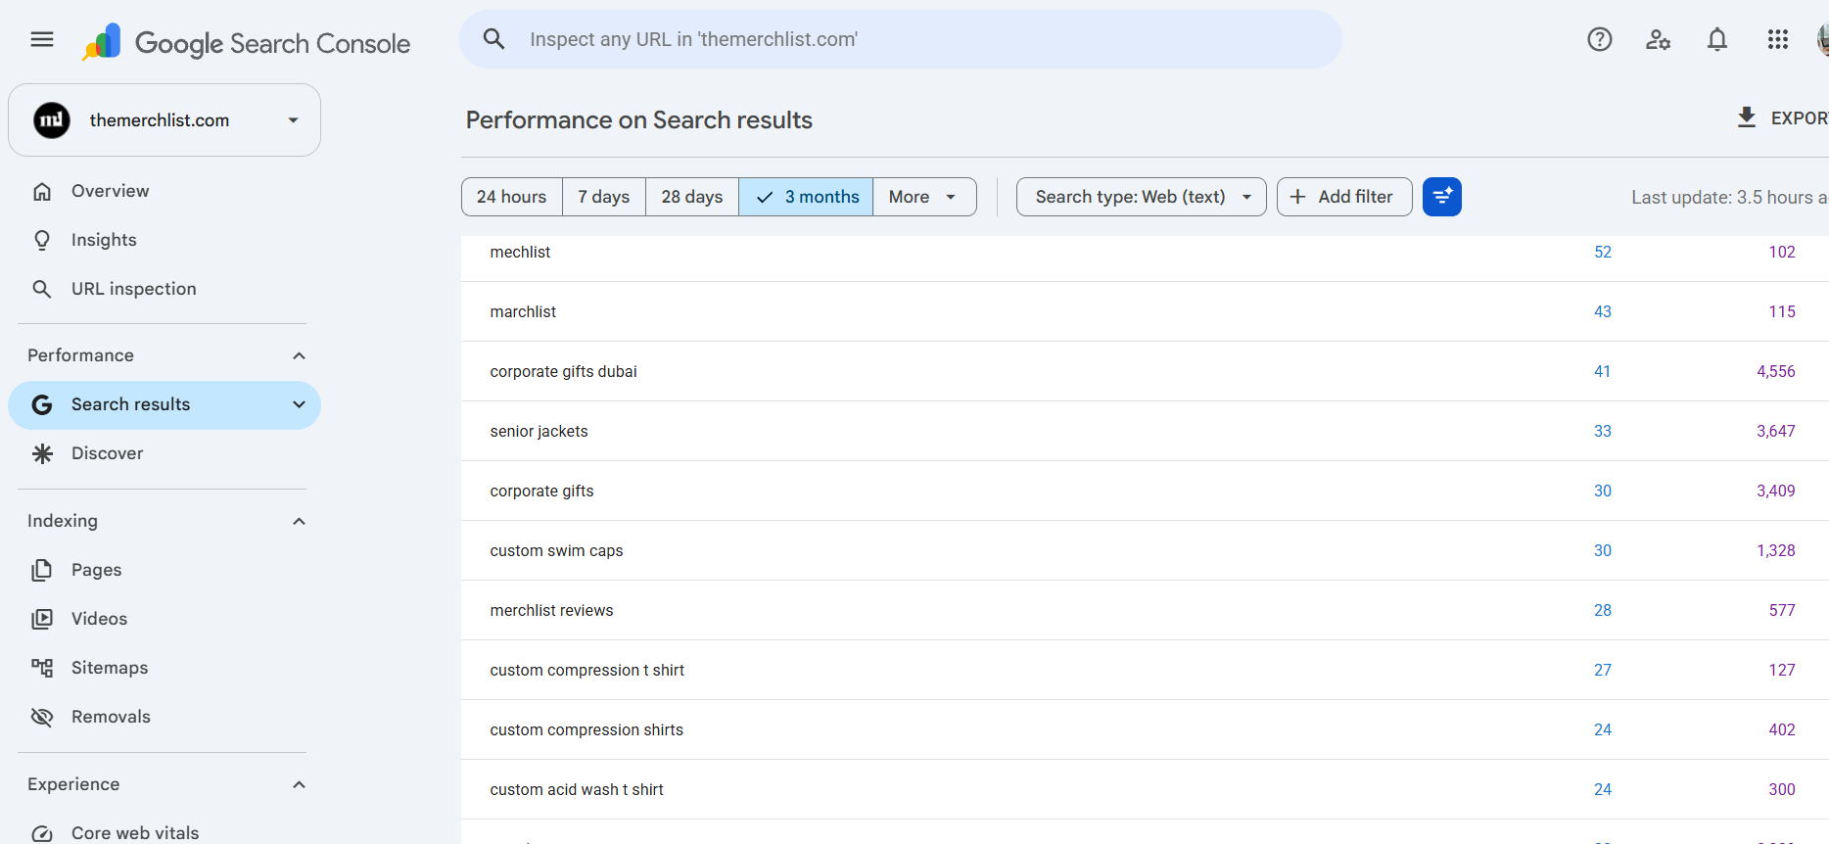Open users and permissions settings icon
This screenshot has width=1829, height=844.
[1658, 39]
